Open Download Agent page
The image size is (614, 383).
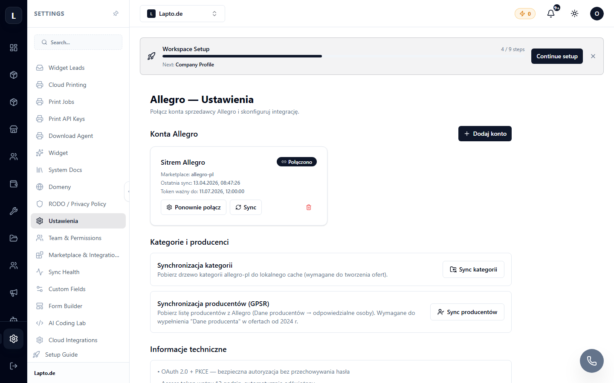click(78, 136)
